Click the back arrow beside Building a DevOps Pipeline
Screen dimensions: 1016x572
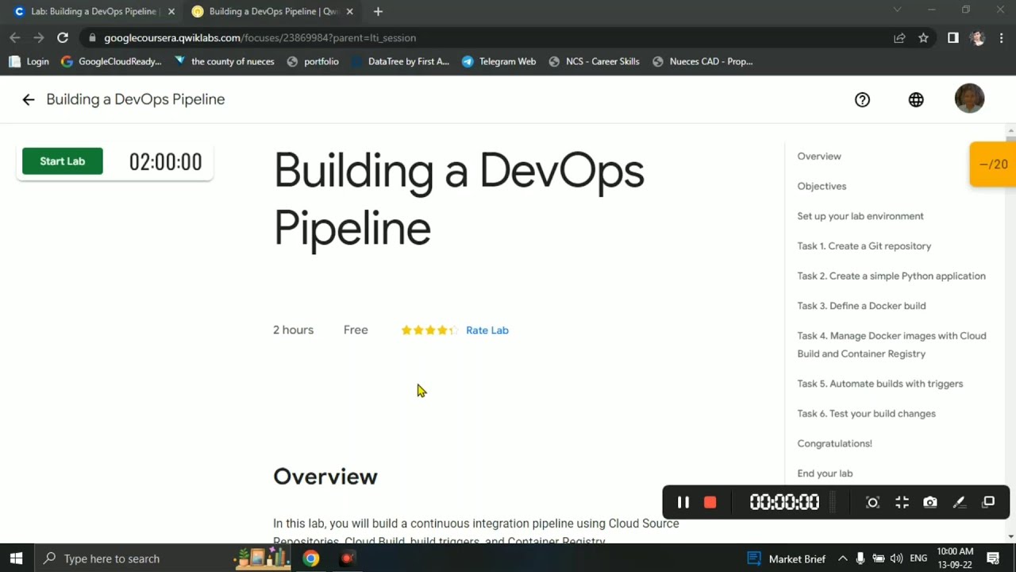(x=29, y=99)
